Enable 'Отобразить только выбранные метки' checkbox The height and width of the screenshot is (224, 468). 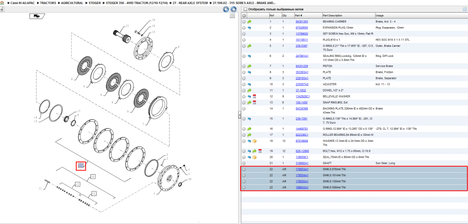pyautogui.click(x=245, y=9)
